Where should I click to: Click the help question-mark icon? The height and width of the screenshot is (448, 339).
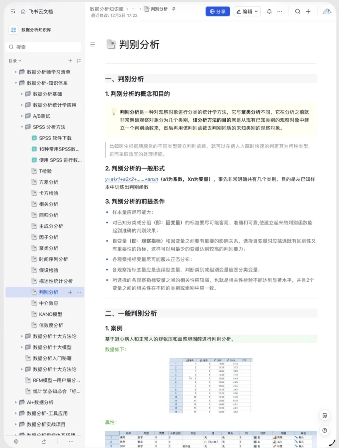tap(325, 430)
